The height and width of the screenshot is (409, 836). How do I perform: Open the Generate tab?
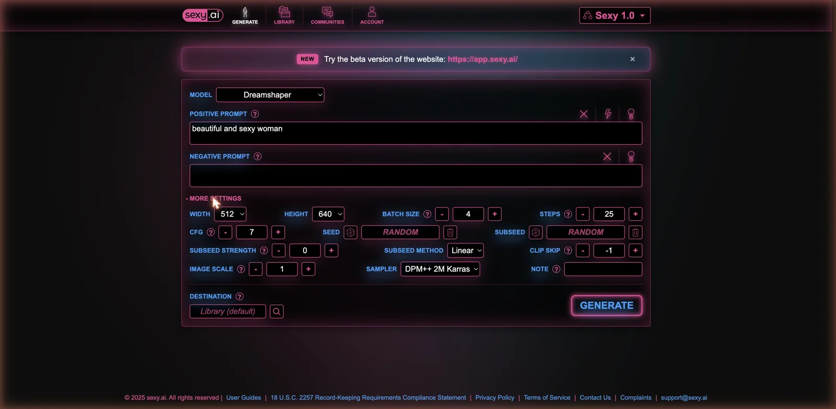245,15
